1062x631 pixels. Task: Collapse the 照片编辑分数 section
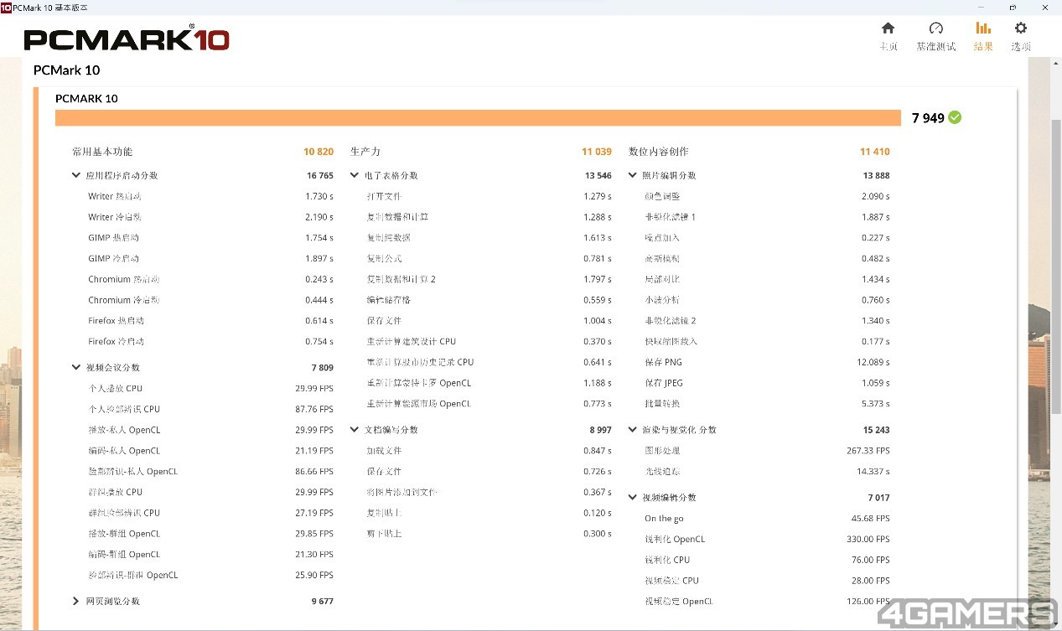633,176
